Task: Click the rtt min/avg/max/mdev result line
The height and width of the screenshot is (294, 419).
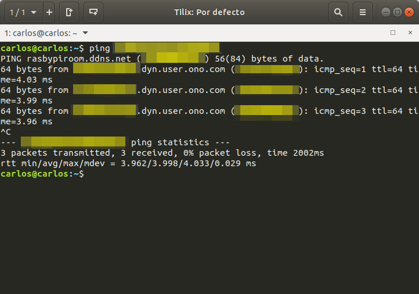Action: pyautogui.click(x=128, y=164)
